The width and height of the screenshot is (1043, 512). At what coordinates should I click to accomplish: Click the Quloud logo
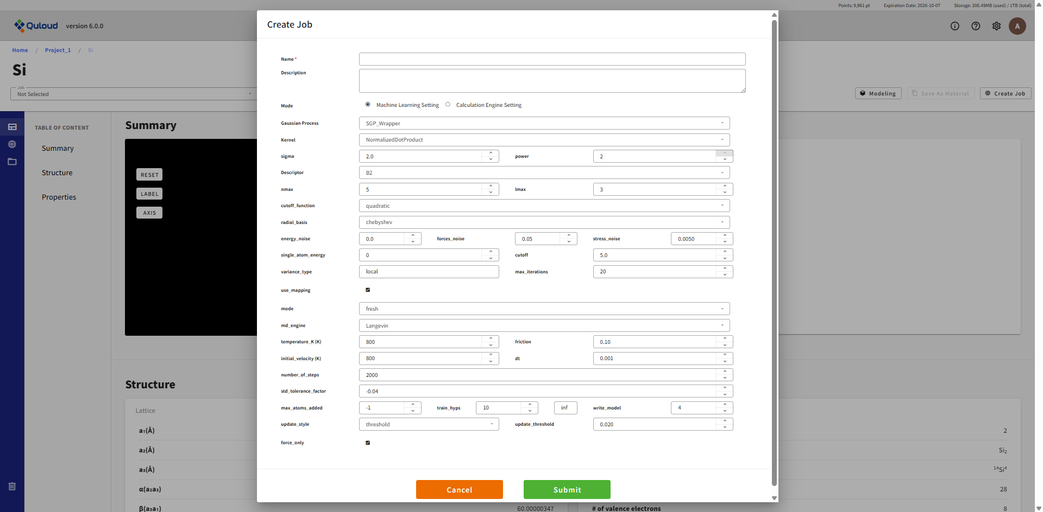click(36, 25)
